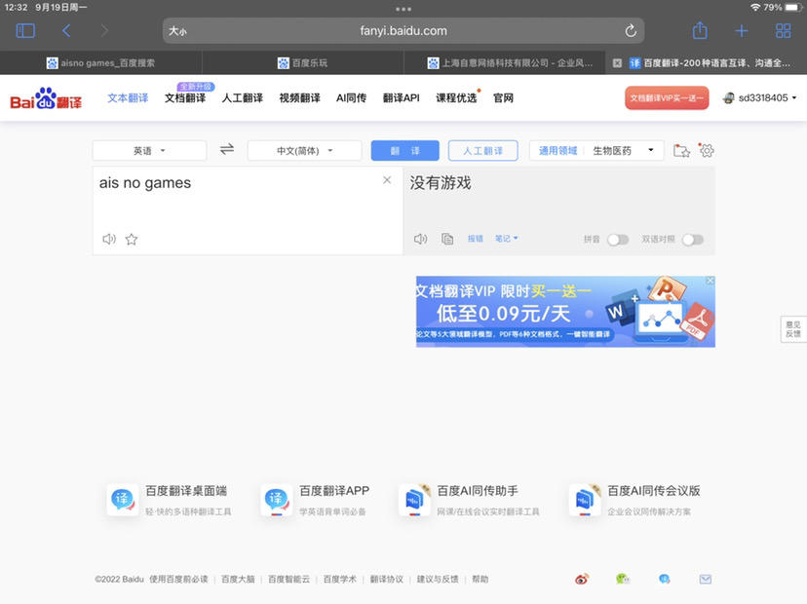
Task: Open the 生物医药 domain dropdown
Action: click(x=622, y=151)
